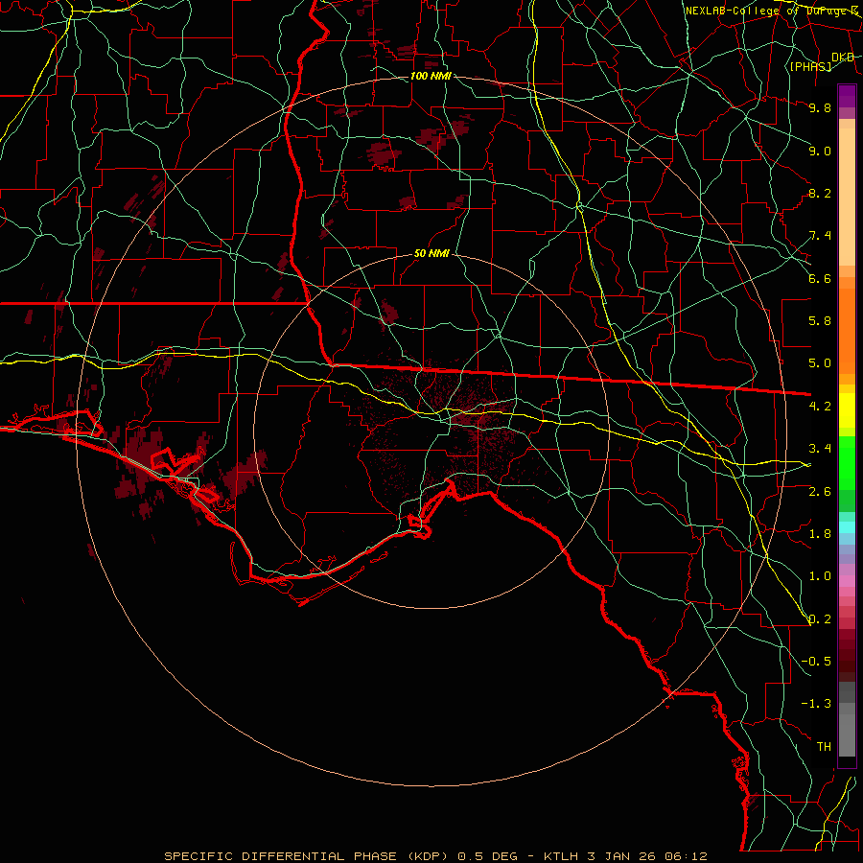This screenshot has width=863, height=863.
Task: Select the 1.8 scale label
Action: pos(820,534)
